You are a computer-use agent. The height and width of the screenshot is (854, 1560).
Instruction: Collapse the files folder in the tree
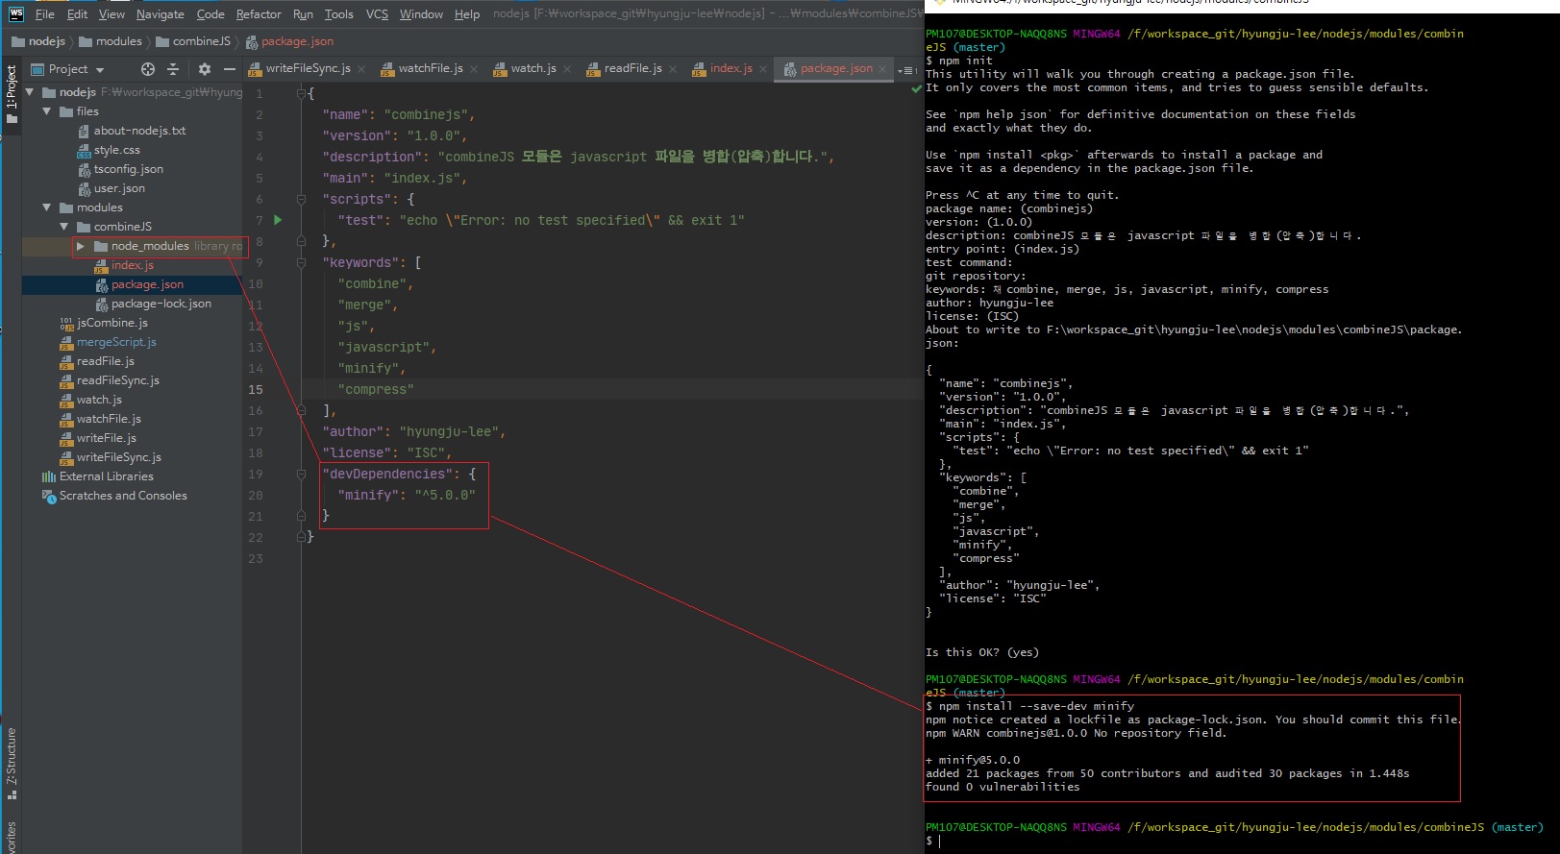[47, 111]
